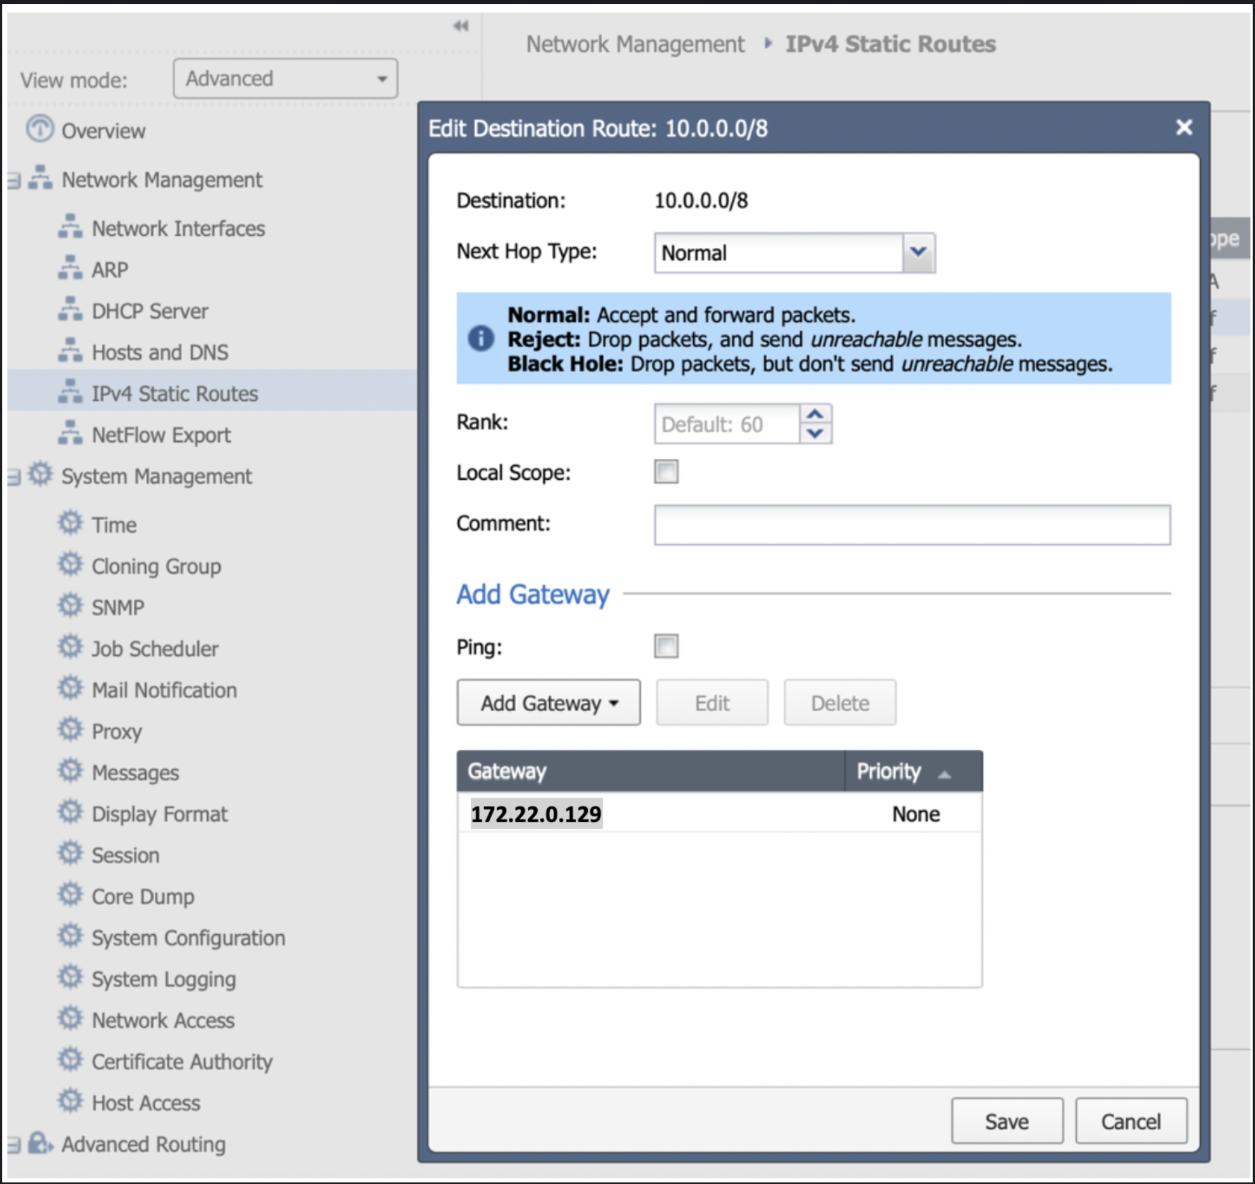This screenshot has width=1255, height=1184.
Task: Collapse the sidebar with double-arrow icon
Action: point(461,26)
